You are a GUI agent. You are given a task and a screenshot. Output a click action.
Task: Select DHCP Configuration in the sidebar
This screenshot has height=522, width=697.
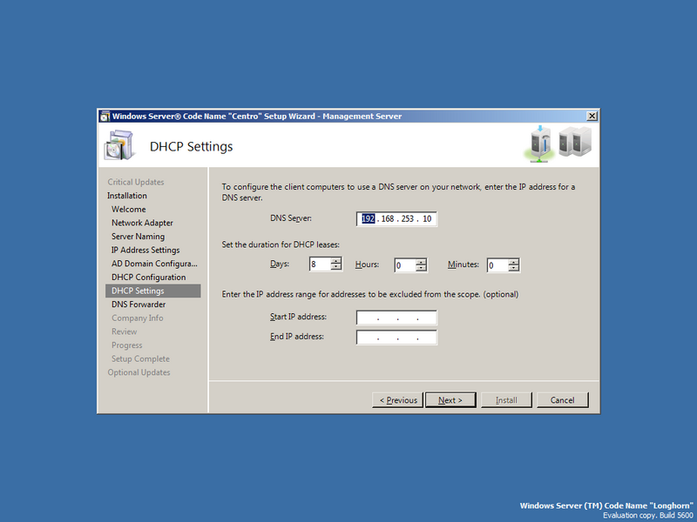(x=147, y=277)
